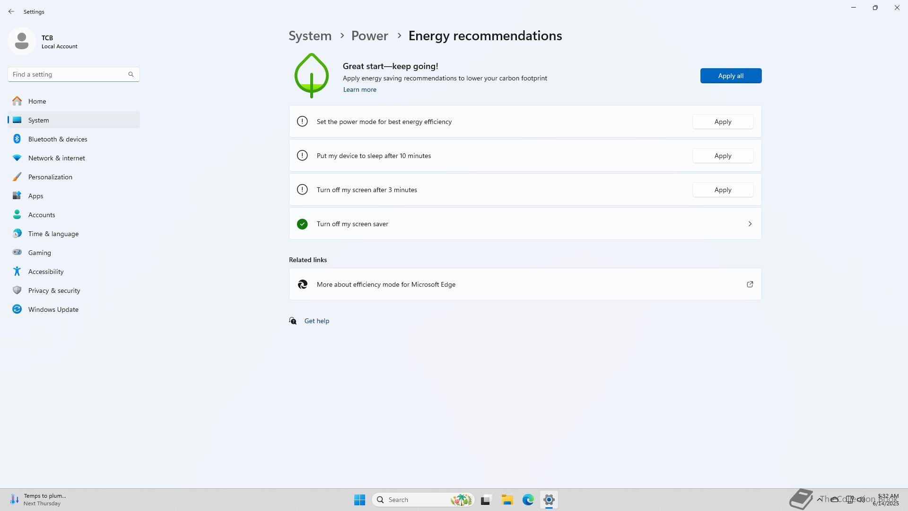
Task: Click the Learn more link
Action: point(359,89)
